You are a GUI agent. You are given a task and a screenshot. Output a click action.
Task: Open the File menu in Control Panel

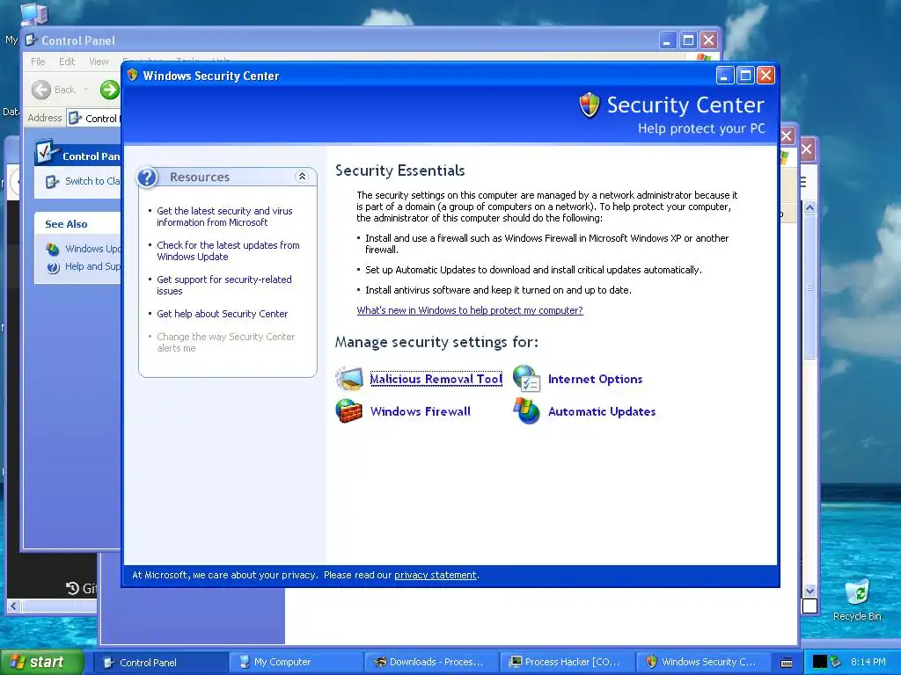[x=38, y=62]
